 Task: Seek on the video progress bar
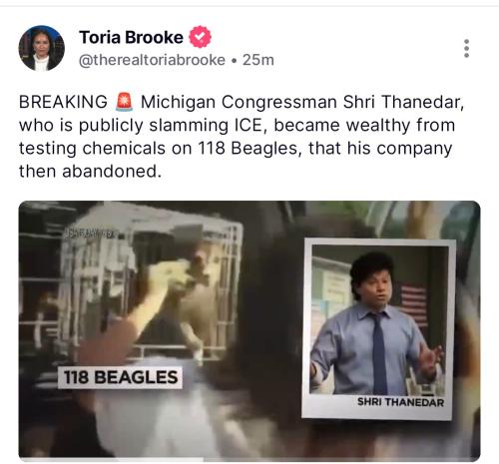pyautogui.click(x=249, y=460)
